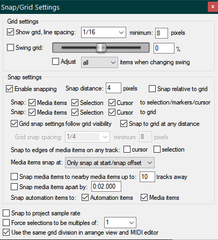Viewport: 218px width, 240px height.
Task: Uncheck Grid snap settings follow grid visibility
Action: pyautogui.click(x=14, y=124)
